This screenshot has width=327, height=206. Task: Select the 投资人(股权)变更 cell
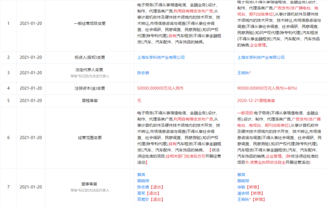coord(90,58)
